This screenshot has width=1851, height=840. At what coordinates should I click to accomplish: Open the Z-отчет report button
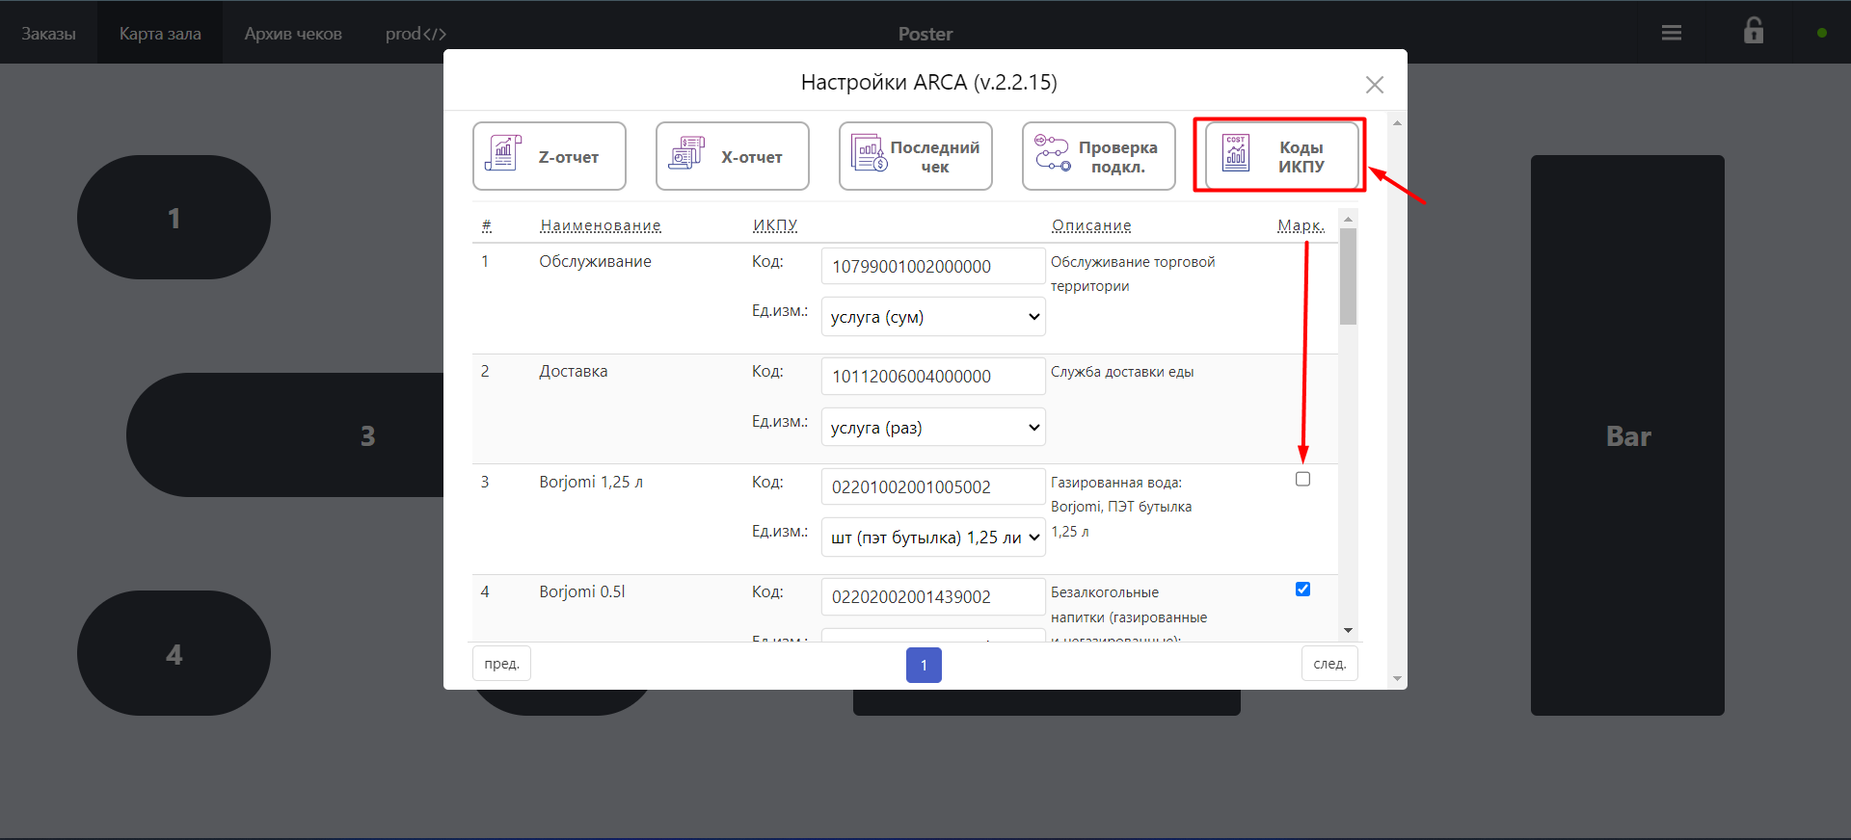550,156
